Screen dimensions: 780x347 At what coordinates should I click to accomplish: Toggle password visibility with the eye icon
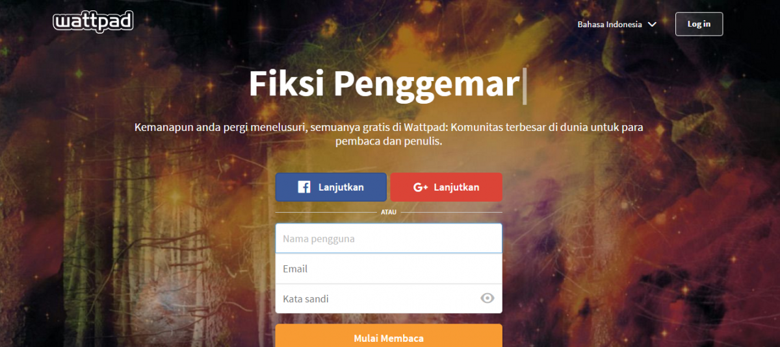487,298
